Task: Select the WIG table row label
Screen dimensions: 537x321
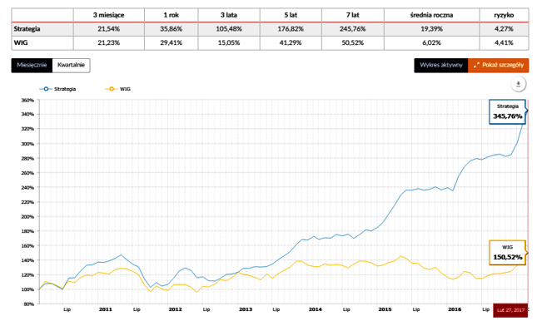Action: (x=21, y=42)
